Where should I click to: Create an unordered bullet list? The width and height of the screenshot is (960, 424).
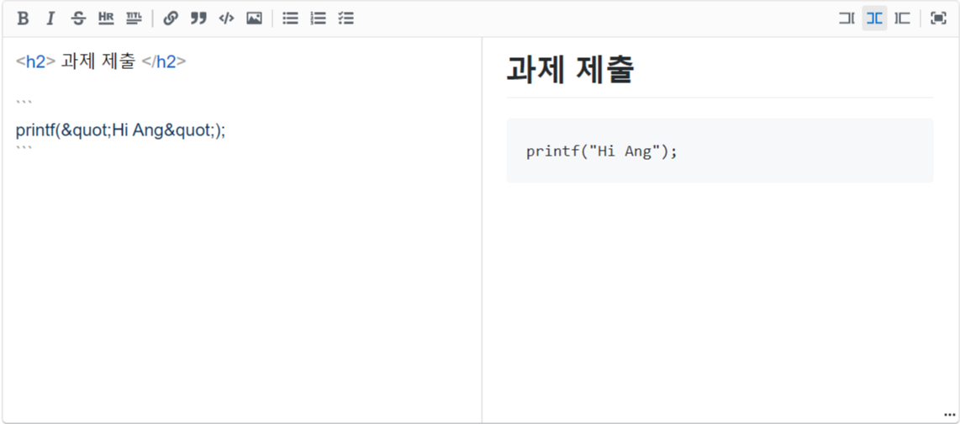290,19
